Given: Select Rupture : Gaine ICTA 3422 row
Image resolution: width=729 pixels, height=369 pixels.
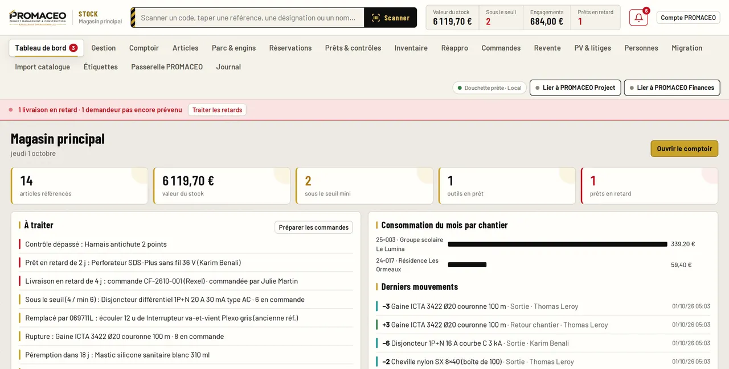Looking at the screenshot, I should (186, 336).
